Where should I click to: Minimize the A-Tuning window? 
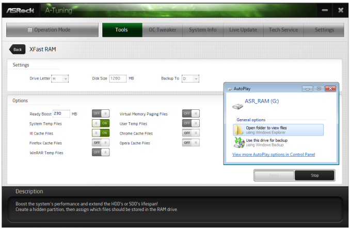coord(325,10)
